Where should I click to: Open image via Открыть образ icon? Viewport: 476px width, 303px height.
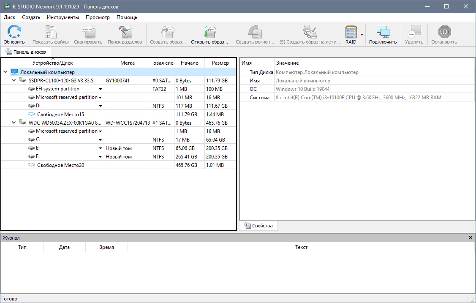click(209, 32)
